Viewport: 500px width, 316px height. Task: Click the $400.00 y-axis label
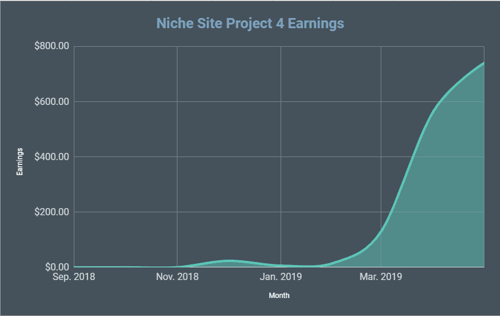(x=52, y=157)
